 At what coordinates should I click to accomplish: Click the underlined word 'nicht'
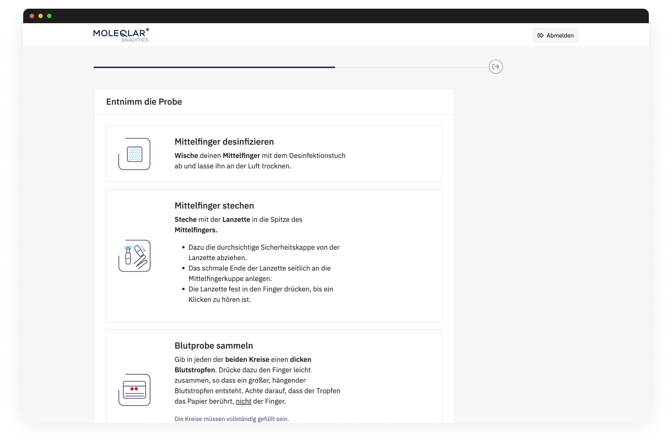244,401
